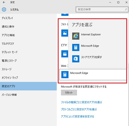Click Microsoft が推奨する既定値にリセットする text
Image resolution: width=129 pixels, height=126 pixels.
(84, 86)
